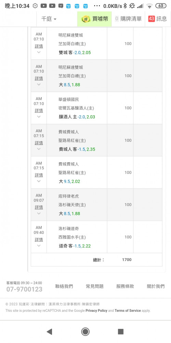Tap the Wi-Fi status icon
This screenshot has width=171, height=343.
click(x=149, y=6)
